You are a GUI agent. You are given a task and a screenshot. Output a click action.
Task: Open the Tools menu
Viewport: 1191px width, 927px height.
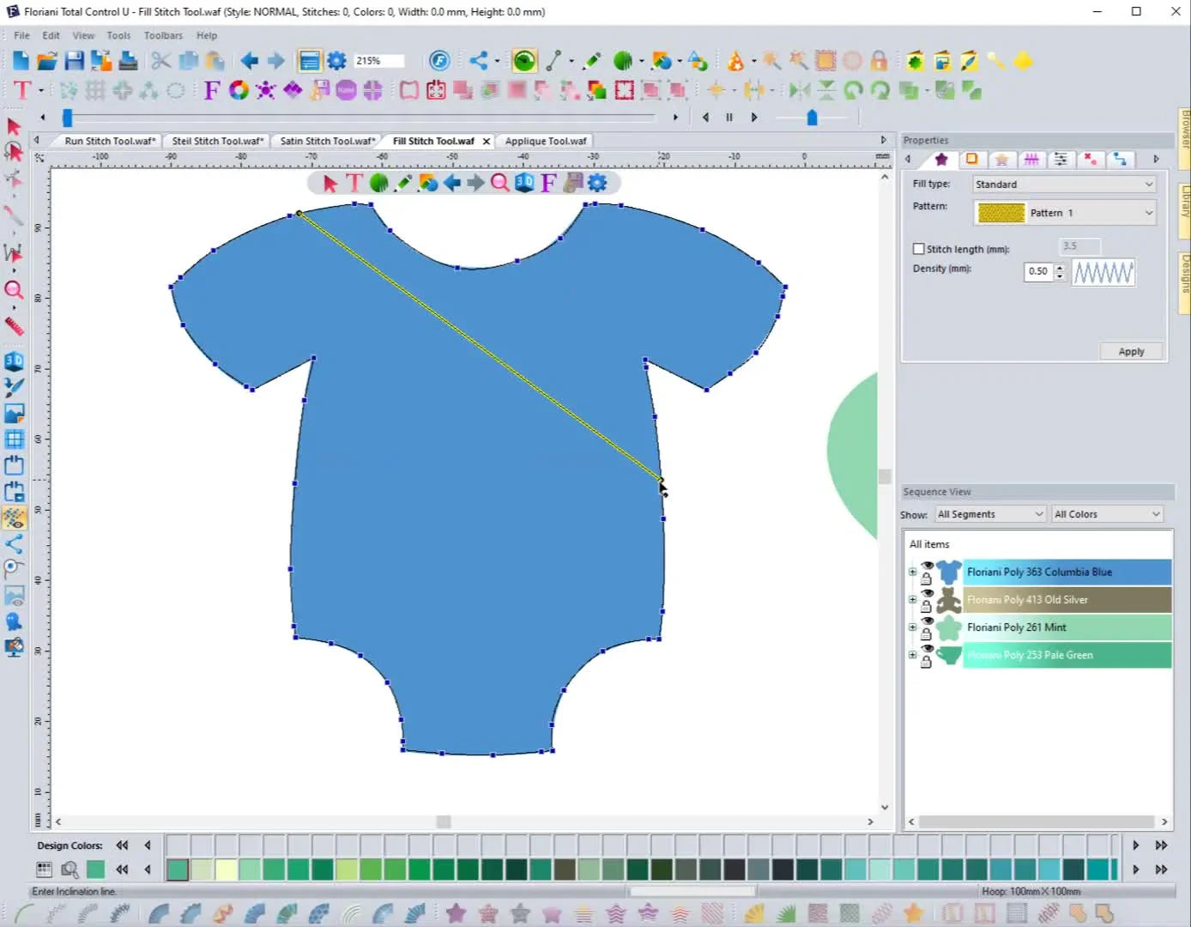118,35
